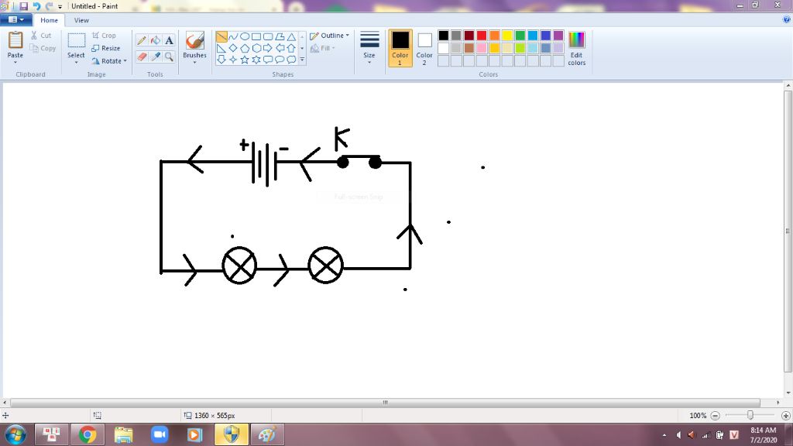
Task: Undo the last action
Action: click(36, 6)
